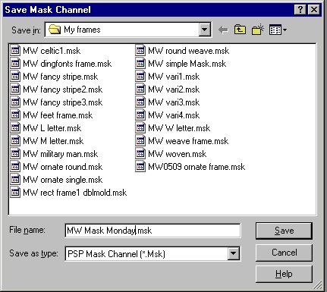Click the file icon beside MW feet frame.msk

[x=15, y=115]
